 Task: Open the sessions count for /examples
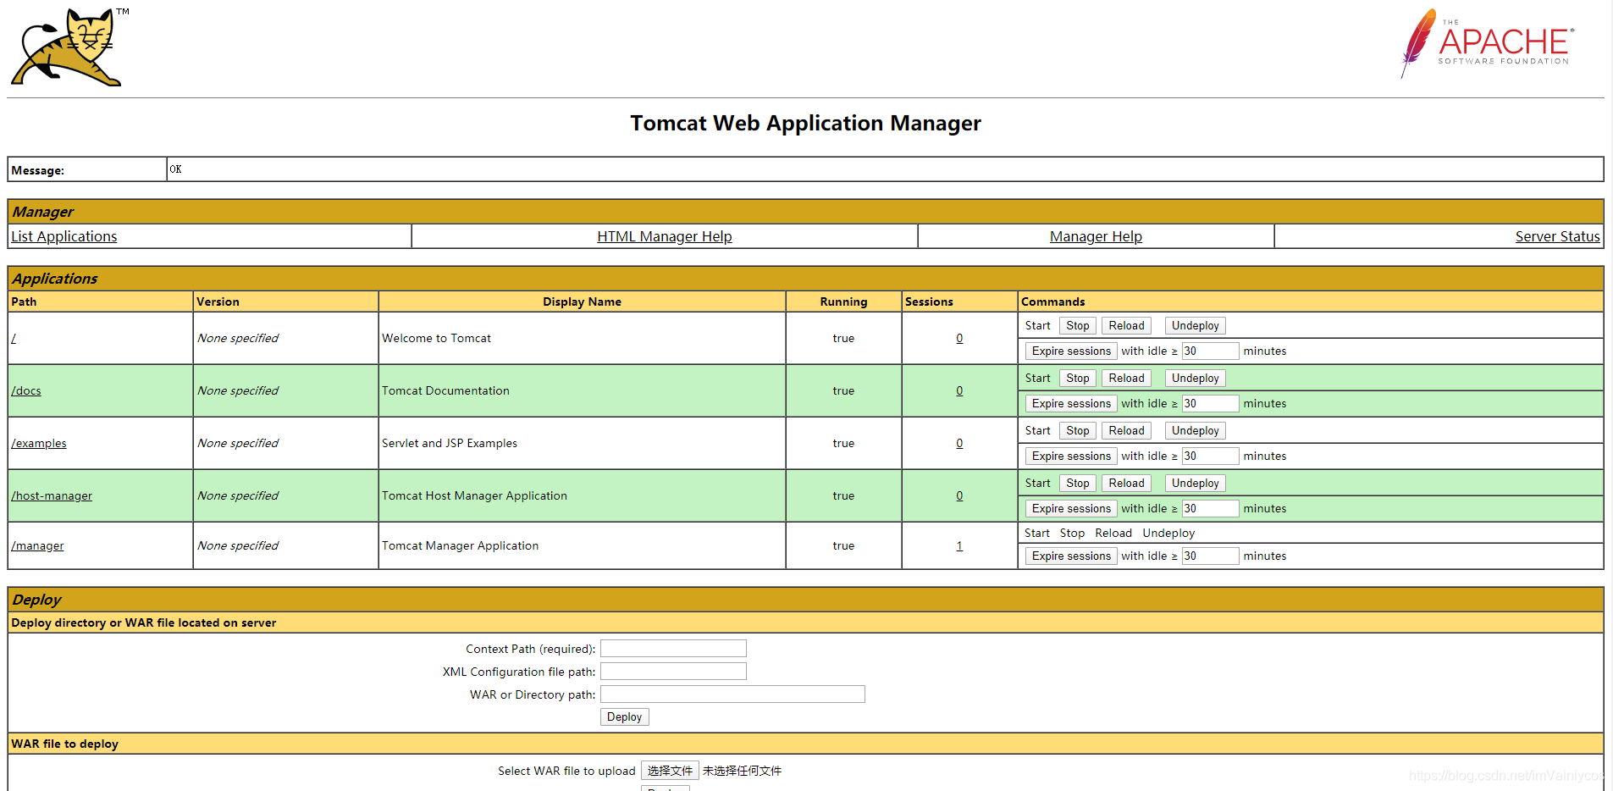[x=959, y=443]
